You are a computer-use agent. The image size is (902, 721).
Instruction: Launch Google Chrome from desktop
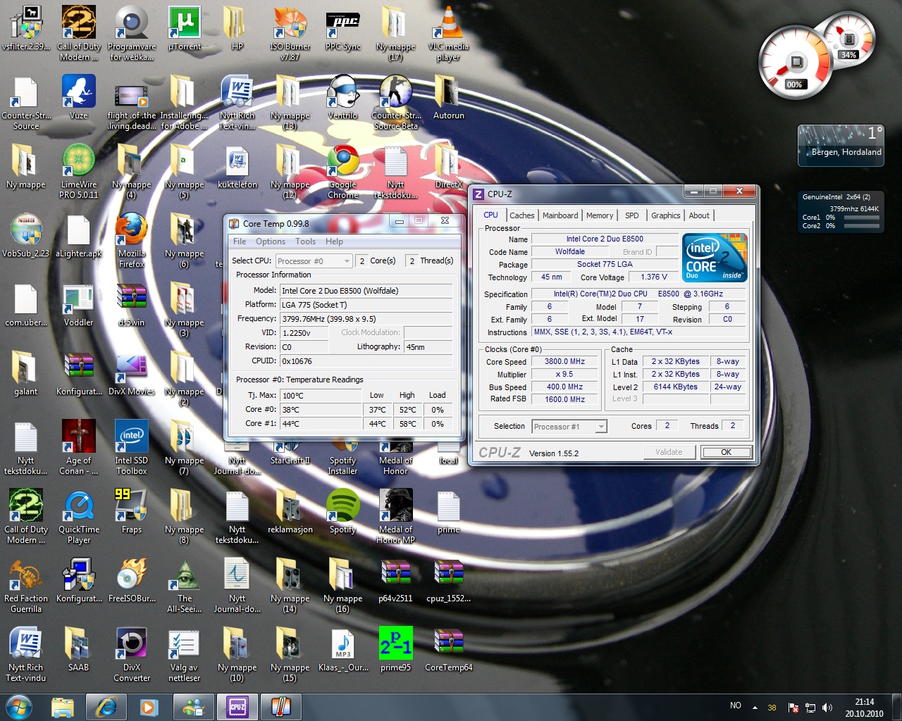[x=342, y=171]
